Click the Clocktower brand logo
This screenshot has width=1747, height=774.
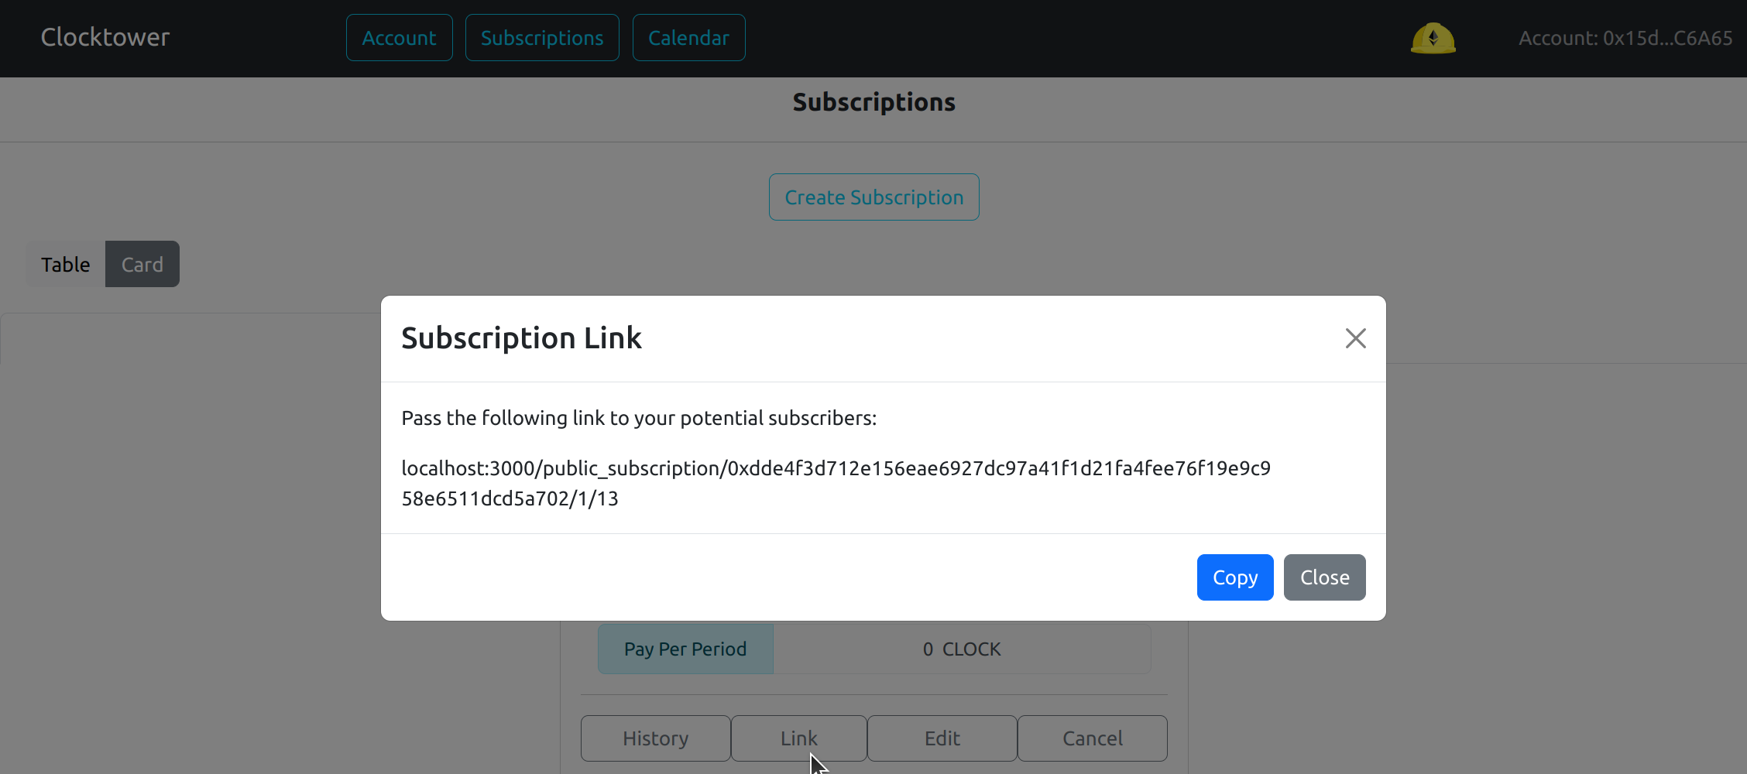tap(105, 37)
